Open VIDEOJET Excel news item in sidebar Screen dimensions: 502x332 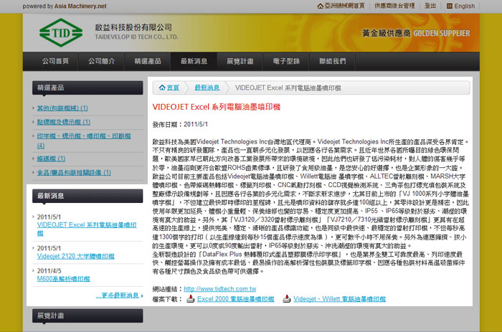click(87, 229)
